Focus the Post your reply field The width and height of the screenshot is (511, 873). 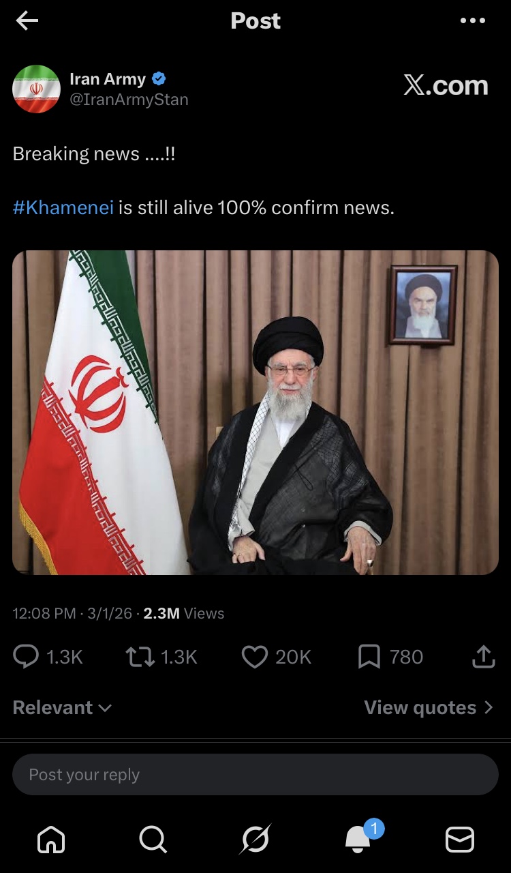(x=255, y=774)
